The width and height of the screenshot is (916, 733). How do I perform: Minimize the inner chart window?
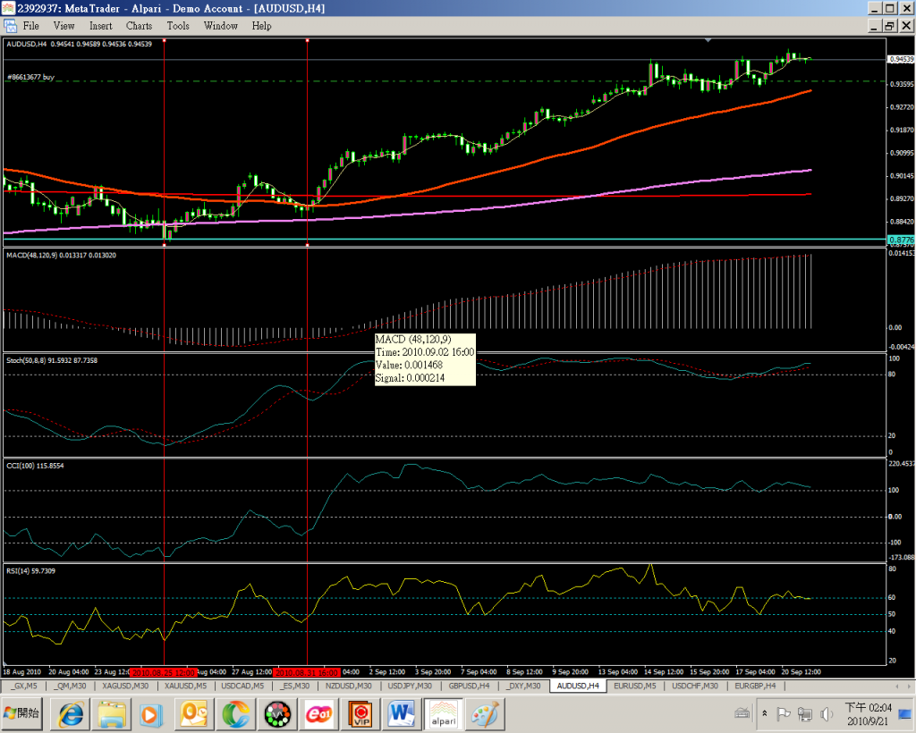[875, 26]
